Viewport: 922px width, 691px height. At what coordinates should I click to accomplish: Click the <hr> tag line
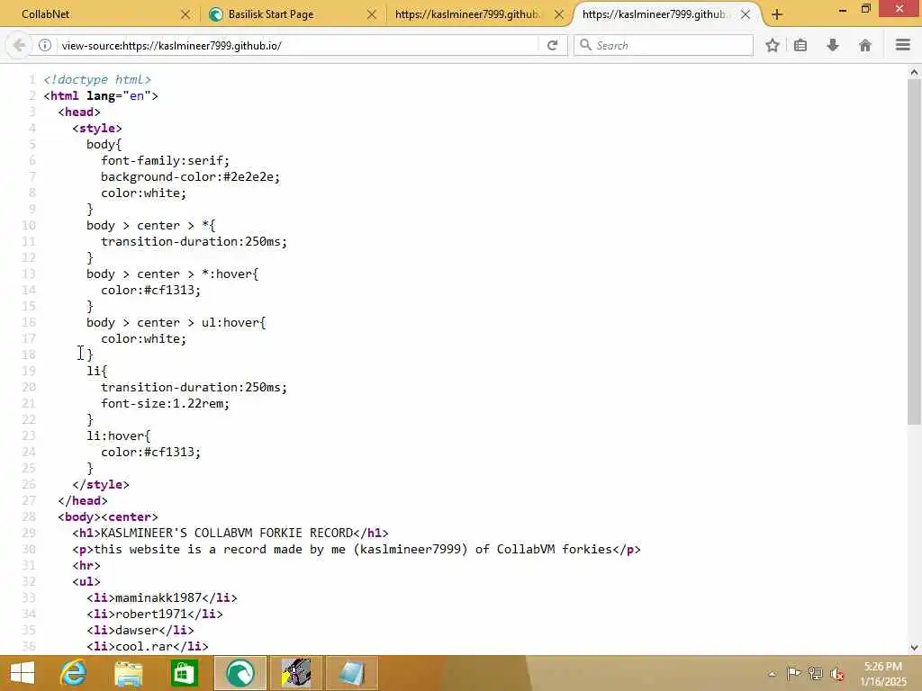click(x=86, y=565)
